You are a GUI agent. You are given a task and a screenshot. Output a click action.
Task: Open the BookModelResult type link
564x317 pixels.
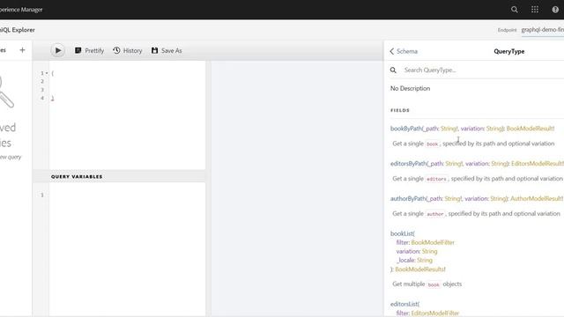click(531, 129)
